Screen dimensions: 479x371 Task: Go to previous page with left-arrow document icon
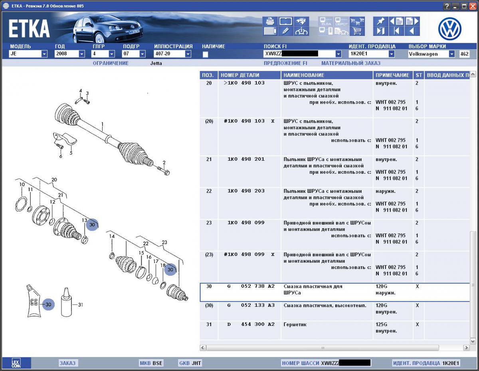point(396,21)
